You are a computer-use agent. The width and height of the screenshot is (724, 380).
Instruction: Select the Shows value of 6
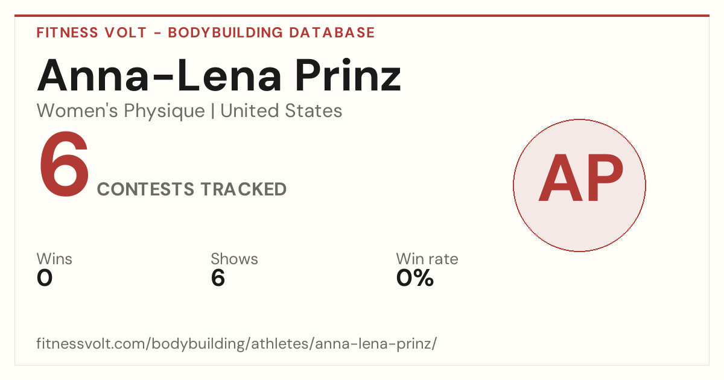pyautogui.click(x=218, y=278)
